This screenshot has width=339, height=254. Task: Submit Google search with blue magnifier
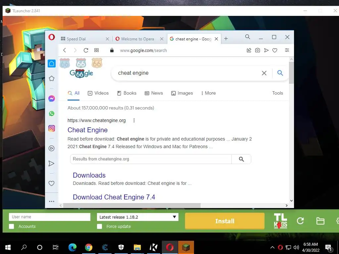coord(280,73)
